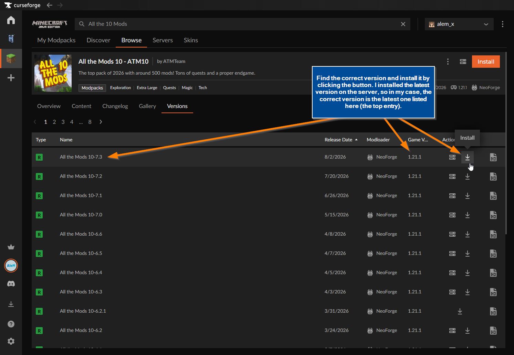Screen dimensions: 514x355
Task: Click server pack icon next to Install button
Action: (463, 62)
